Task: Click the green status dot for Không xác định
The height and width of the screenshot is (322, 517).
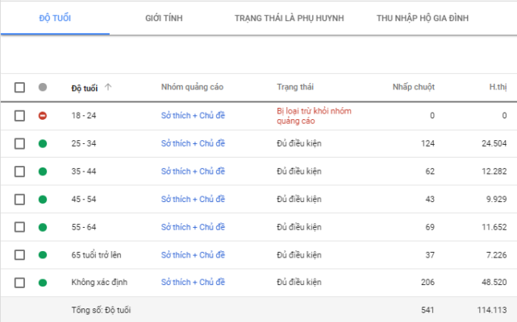Action: [43, 283]
